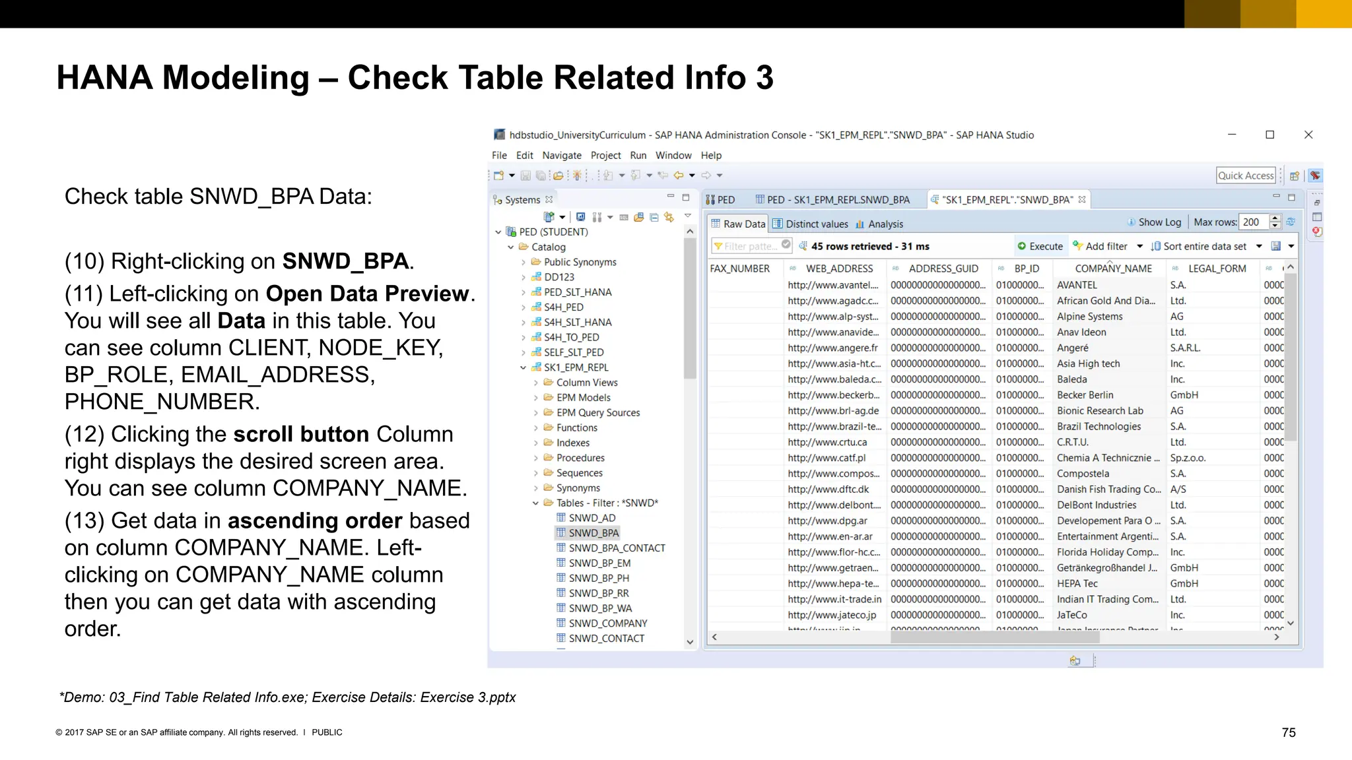1352x760 pixels.
Task: Click the Show Log button
Action: [1154, 222]
